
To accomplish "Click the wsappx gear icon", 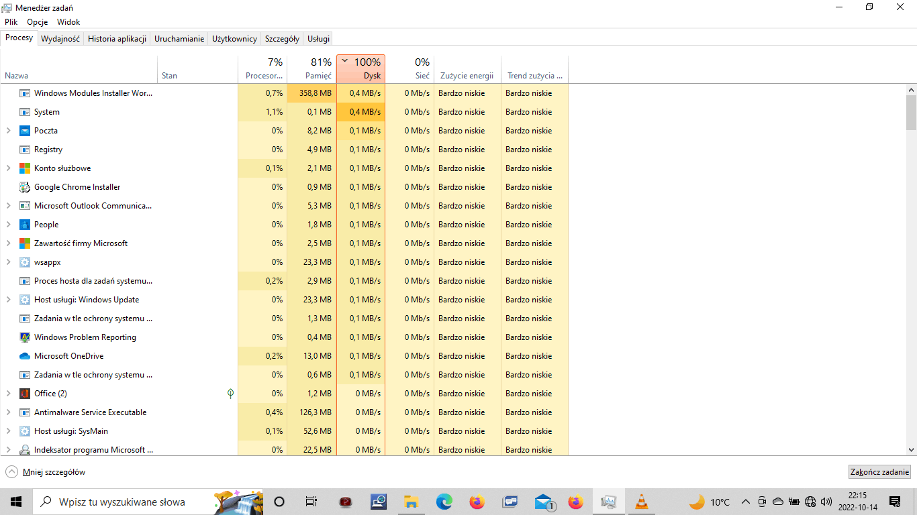I will click(25, 262).
